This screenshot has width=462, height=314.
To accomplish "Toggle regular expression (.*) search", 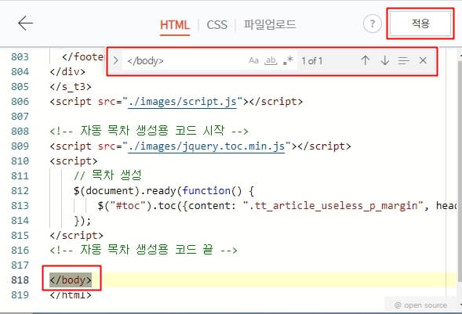I will 288,60.
